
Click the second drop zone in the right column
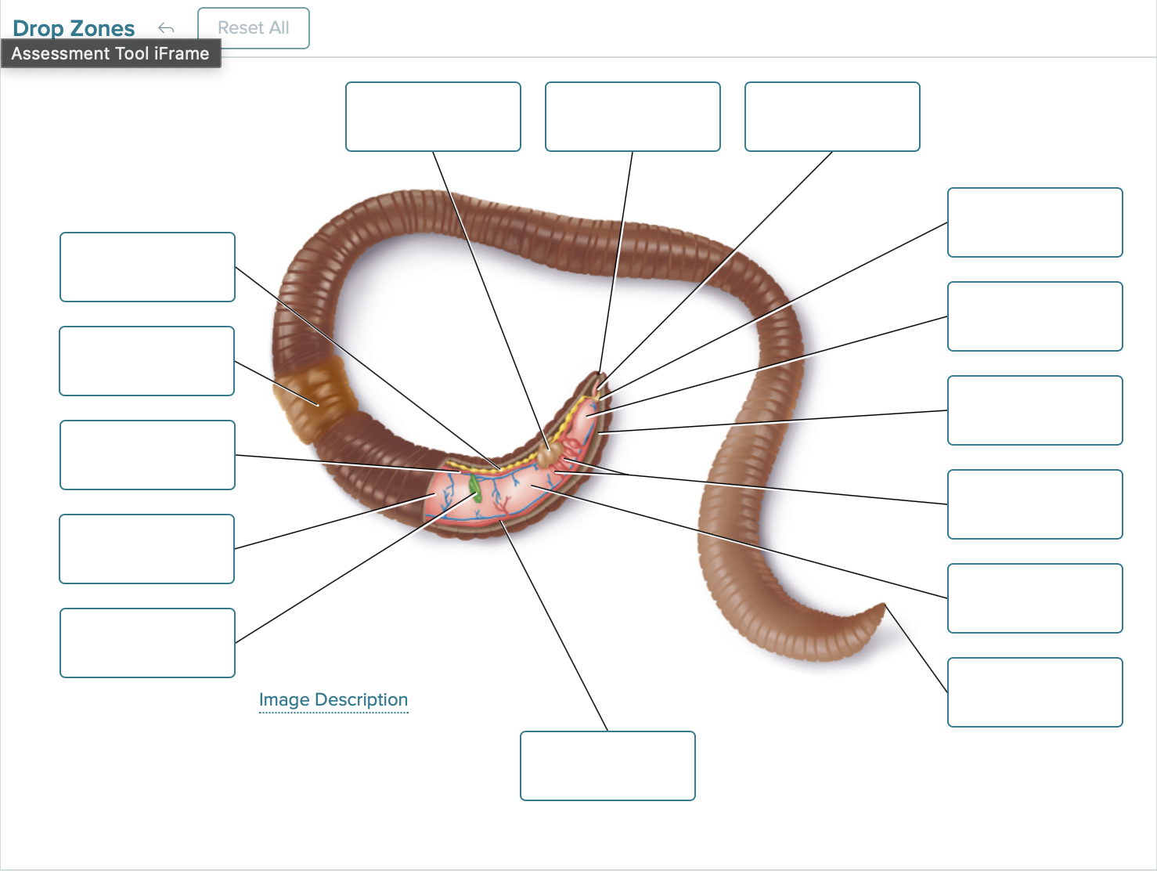[x=1035, y=317]
